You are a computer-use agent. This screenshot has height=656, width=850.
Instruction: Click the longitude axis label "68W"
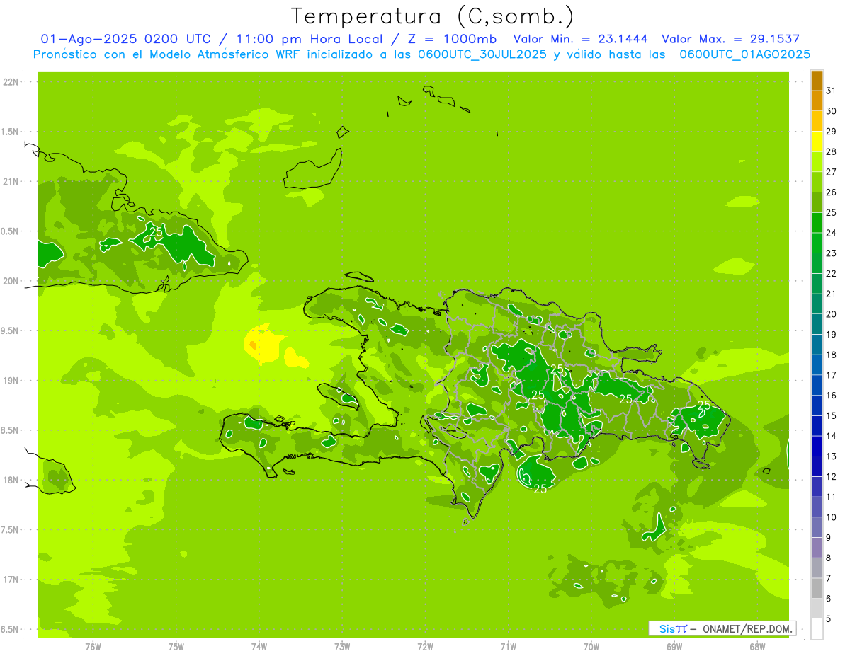coord(757,647)
